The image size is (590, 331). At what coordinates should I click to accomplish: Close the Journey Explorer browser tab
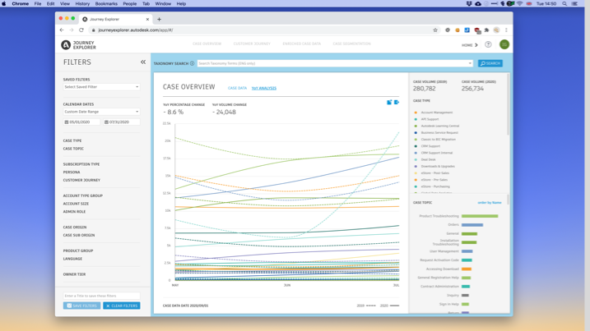(x=147, y=19)
